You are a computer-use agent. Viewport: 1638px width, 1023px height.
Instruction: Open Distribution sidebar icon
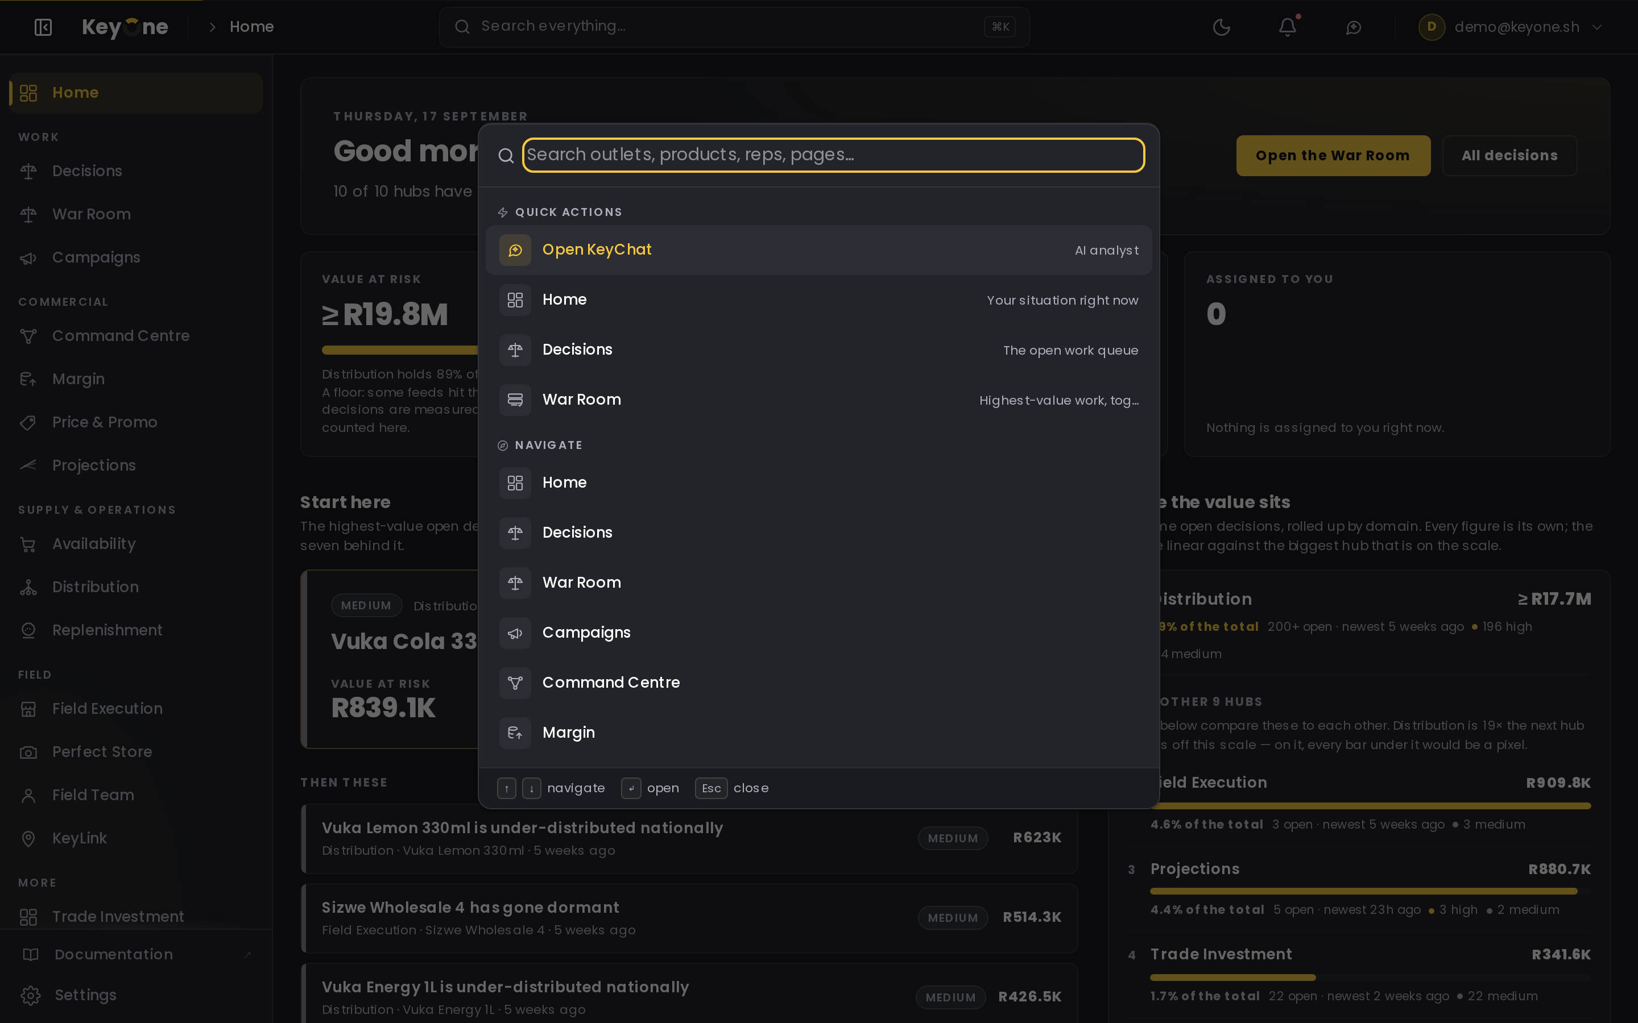28,587
